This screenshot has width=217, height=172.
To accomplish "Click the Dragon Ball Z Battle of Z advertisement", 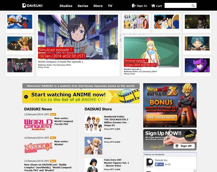I will coord(170,105).
